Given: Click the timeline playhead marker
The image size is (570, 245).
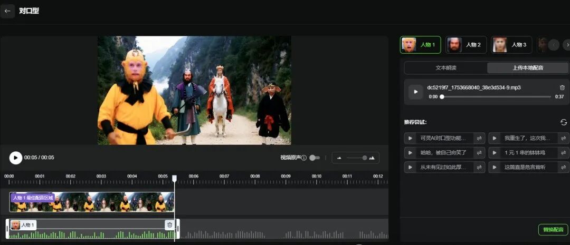Looking at the screenshot, I should pyautogui.click(x=175, y=178).
